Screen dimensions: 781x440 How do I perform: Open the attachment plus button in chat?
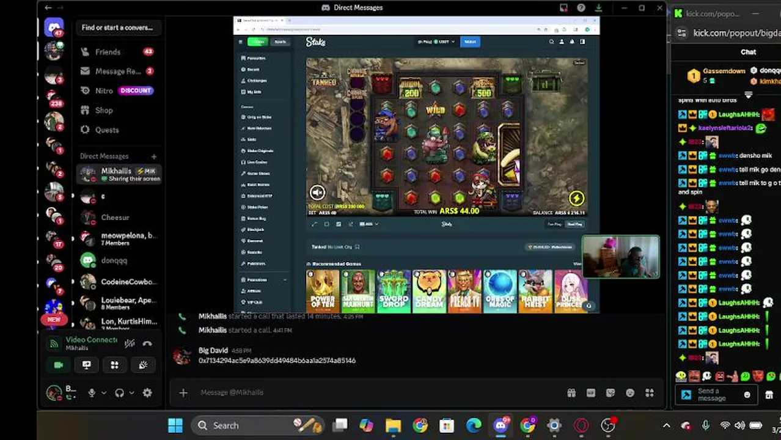coord(183,393)
